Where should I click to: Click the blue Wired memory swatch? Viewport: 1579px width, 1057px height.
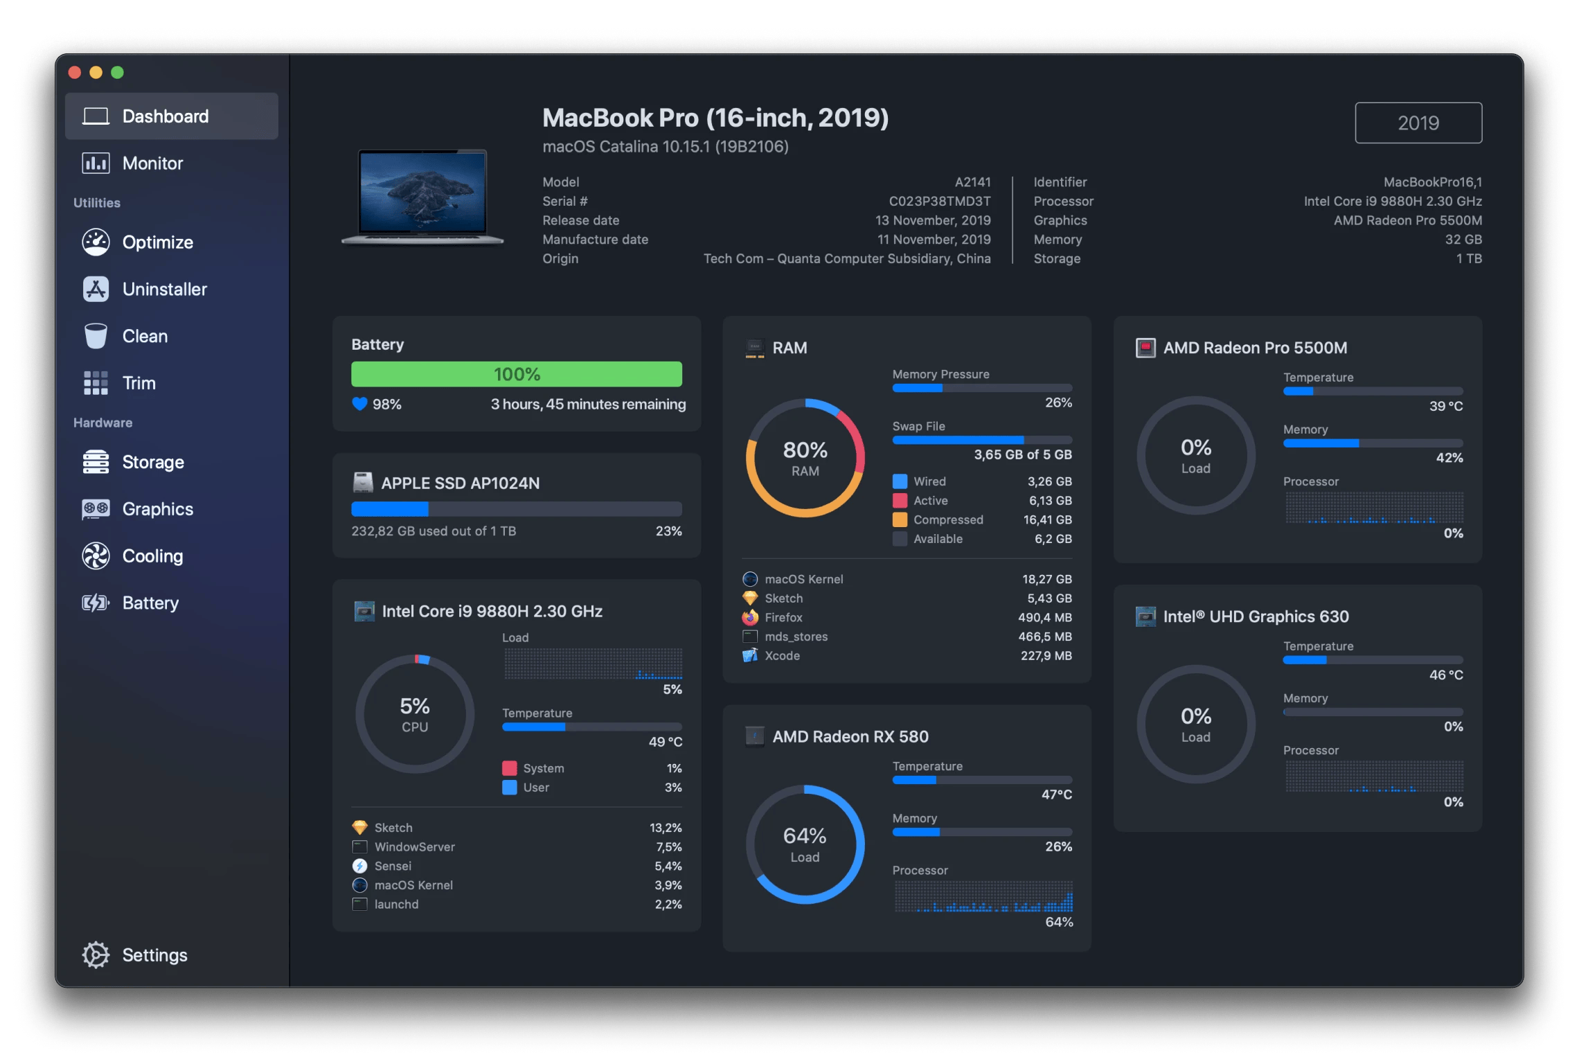point(900,481)
